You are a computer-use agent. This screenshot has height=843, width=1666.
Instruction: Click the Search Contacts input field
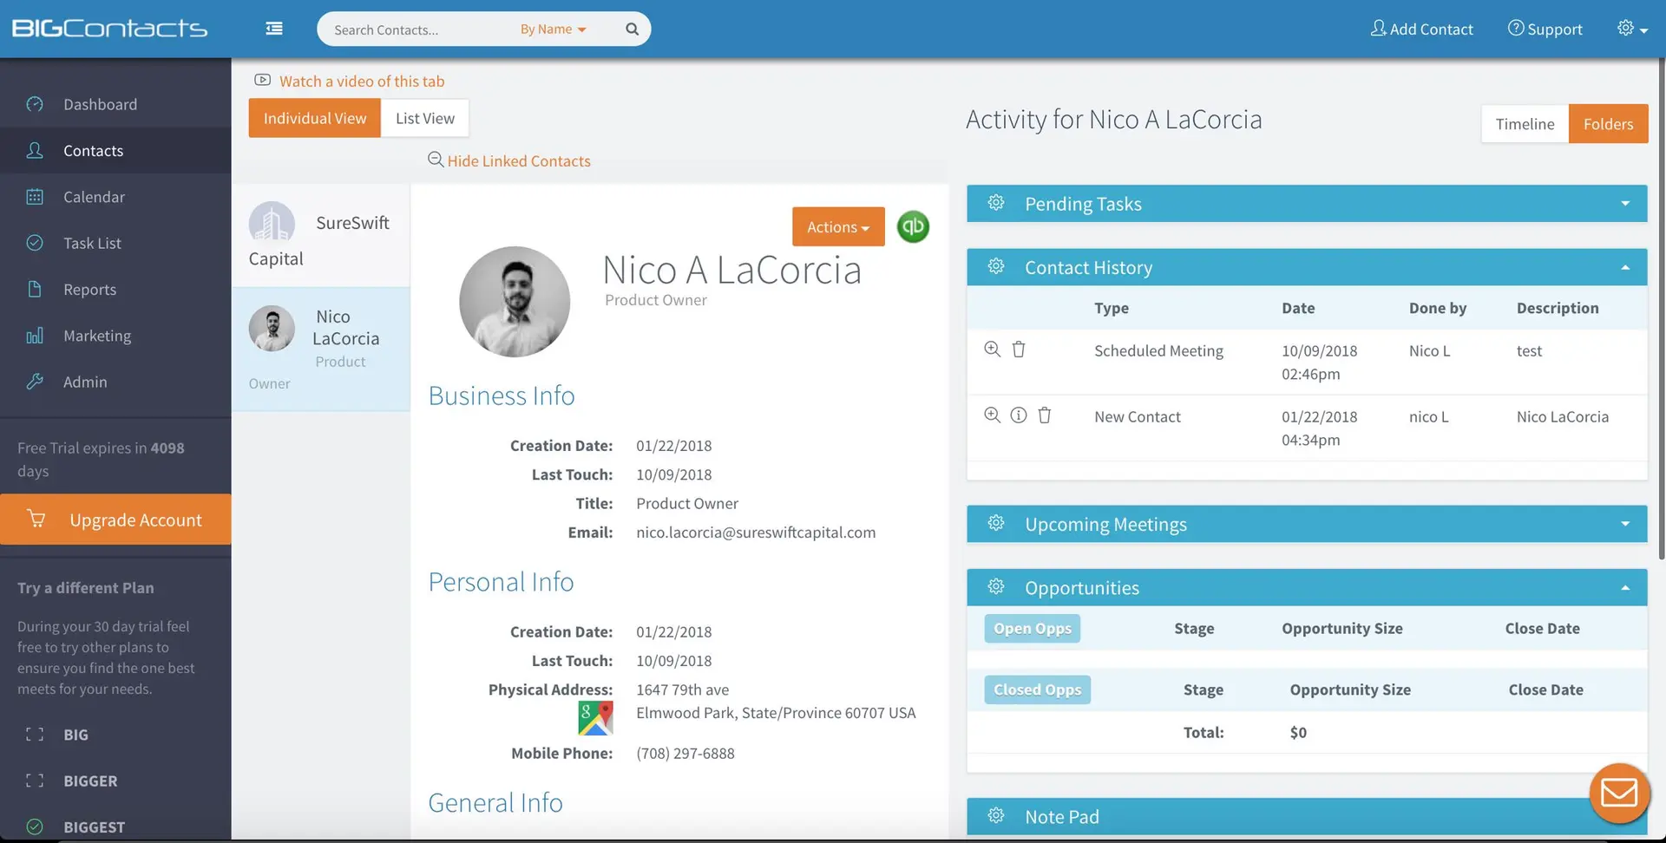(416, 29)
